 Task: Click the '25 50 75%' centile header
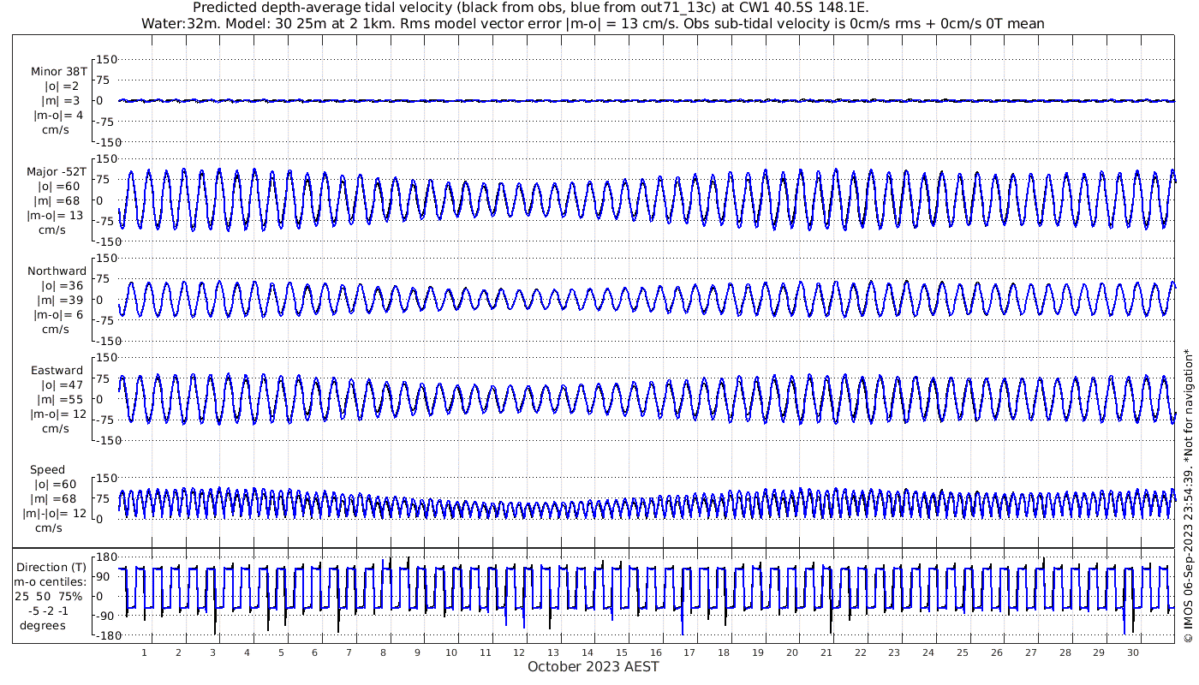(48, 597)
